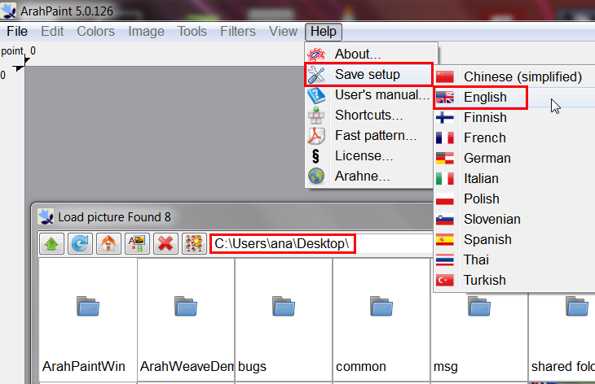Go to home folder in Load picture
Viewport: 595px width, 384px height.
coord(108,243)
